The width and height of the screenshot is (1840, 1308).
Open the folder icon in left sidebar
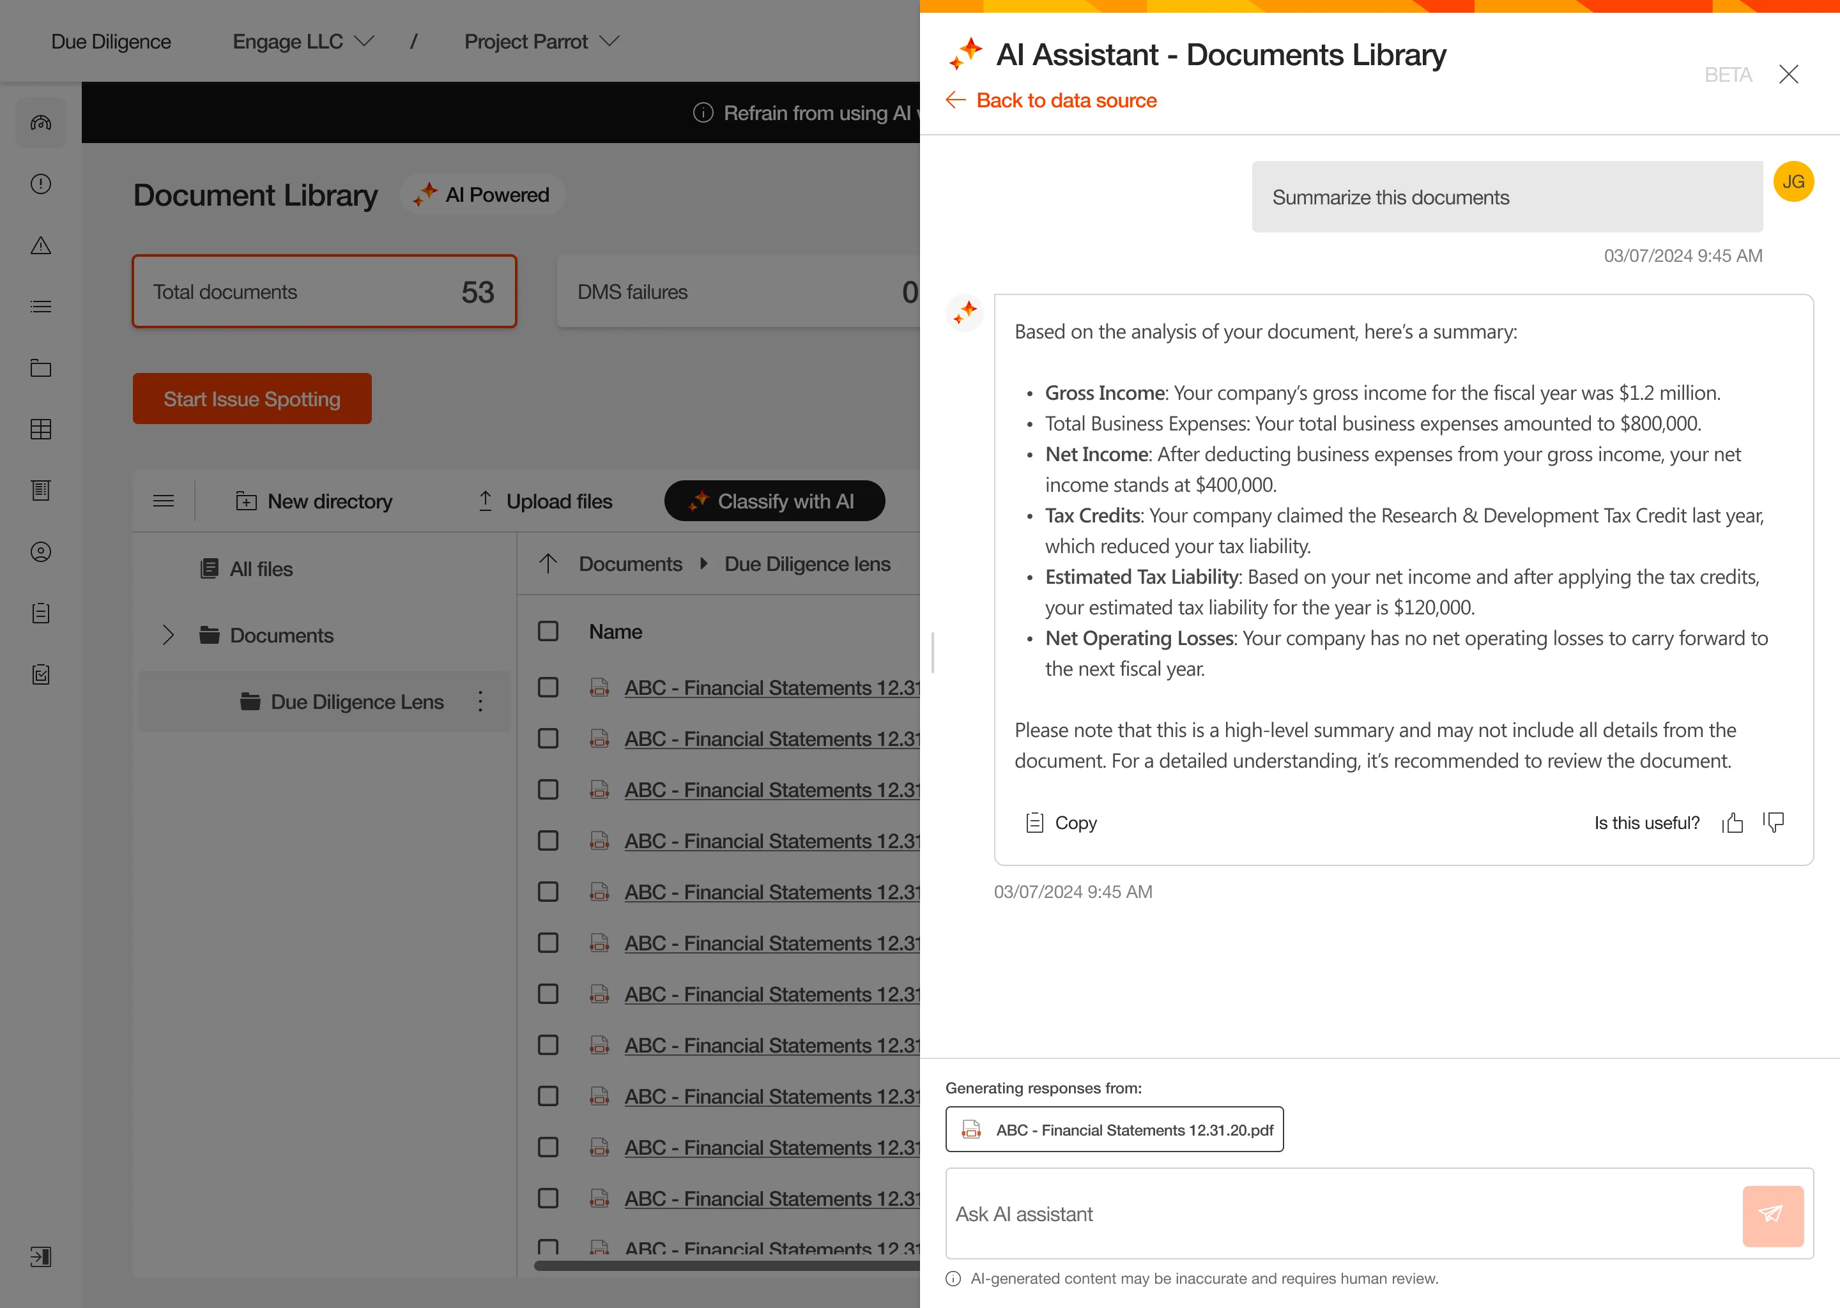tap(41, 368)
